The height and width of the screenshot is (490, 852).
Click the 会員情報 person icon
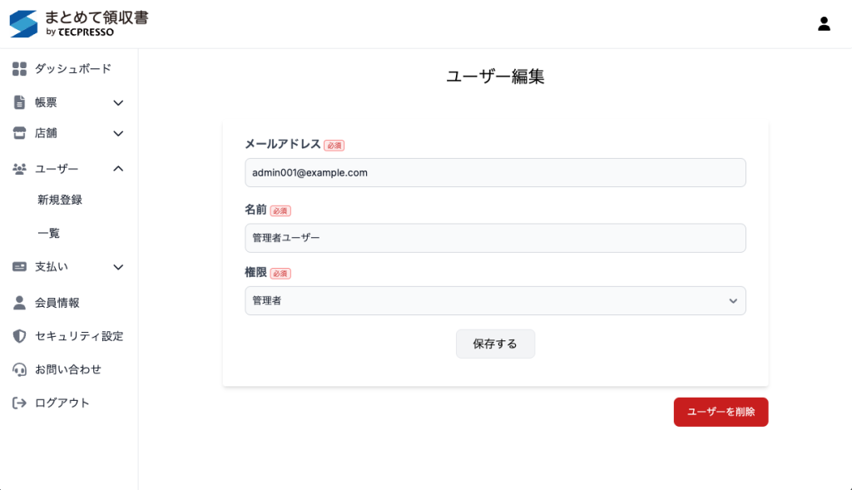click(x=20, y=303)
